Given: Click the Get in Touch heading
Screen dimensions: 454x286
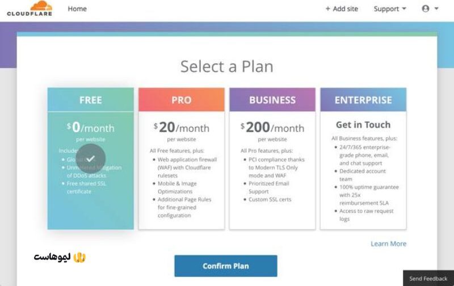Looking at the screenshot, I should (363, 125).
